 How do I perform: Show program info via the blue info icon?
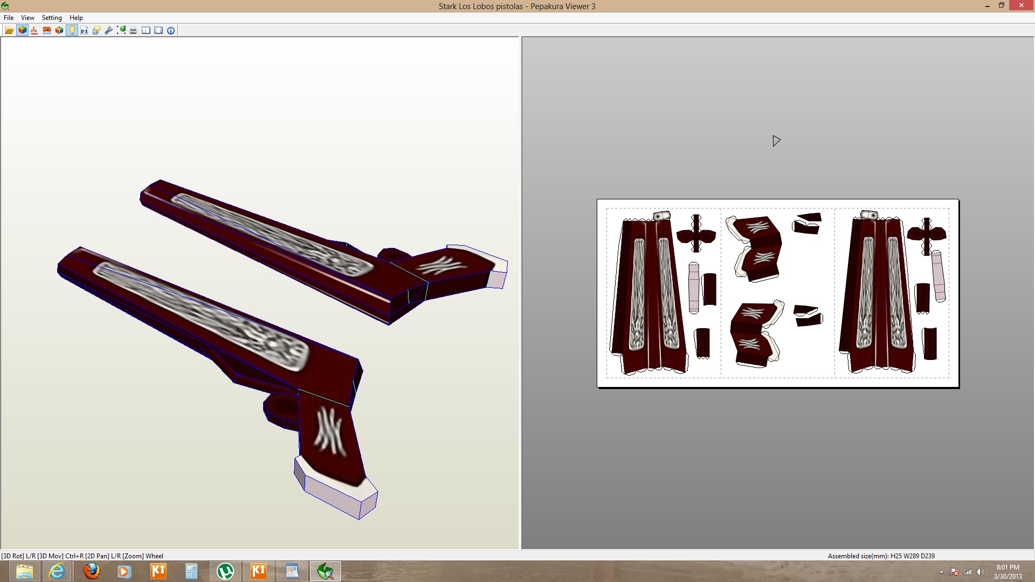(x=170, y=31)
